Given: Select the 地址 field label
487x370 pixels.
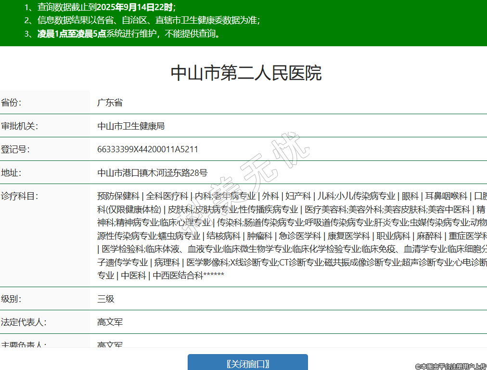Looking at the screenshot, I should click(x=11, y=172).
